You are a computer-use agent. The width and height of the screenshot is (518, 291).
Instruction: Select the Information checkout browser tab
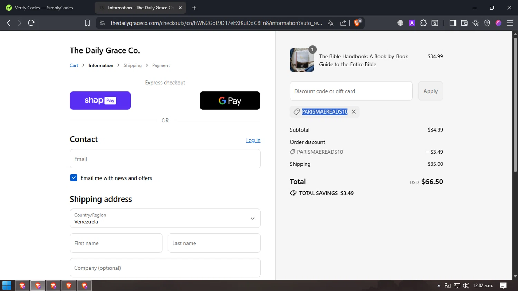coord(140,8)
